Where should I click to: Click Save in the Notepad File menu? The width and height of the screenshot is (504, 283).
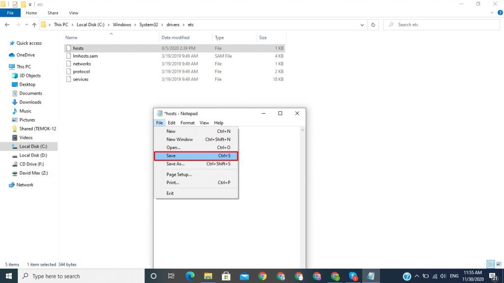point(195,156)
